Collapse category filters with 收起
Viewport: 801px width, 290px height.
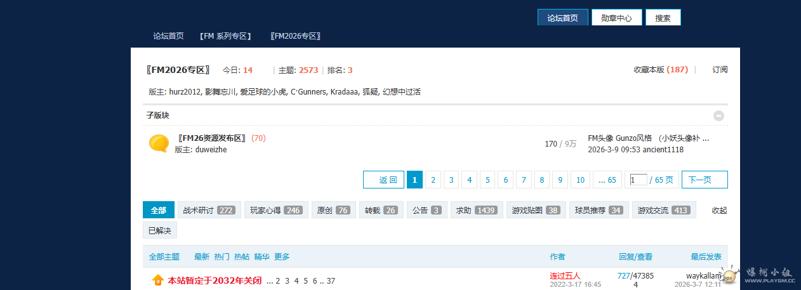pyautogui.click(x=719, y=210)
